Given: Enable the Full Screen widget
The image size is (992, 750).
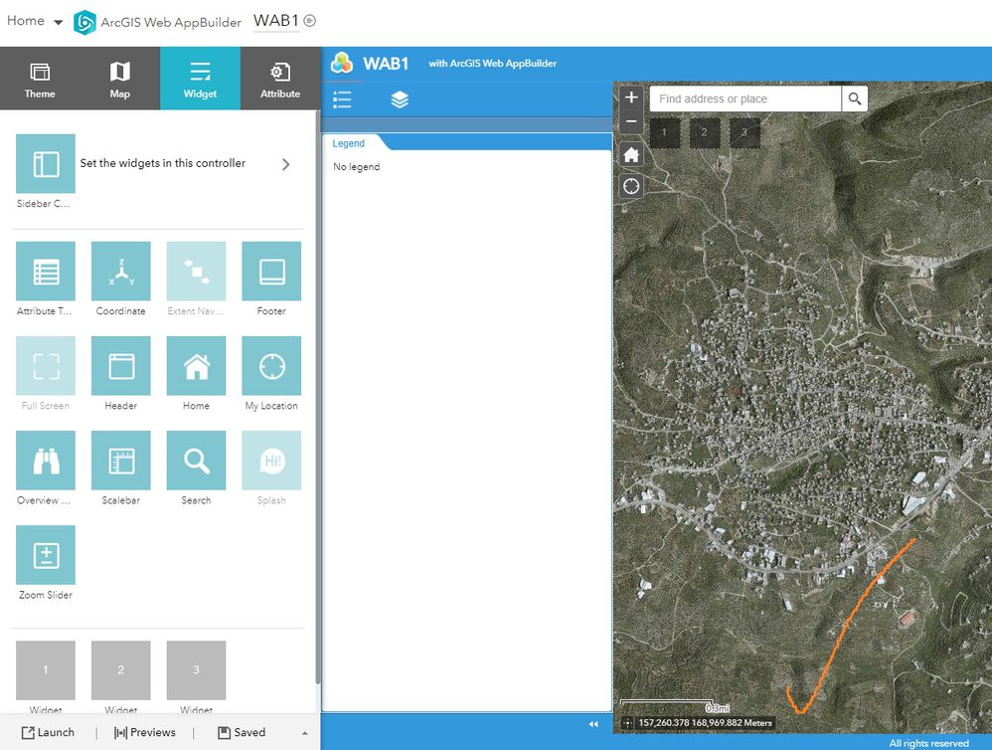Looking at the screenshot, I should coord(46,366).
